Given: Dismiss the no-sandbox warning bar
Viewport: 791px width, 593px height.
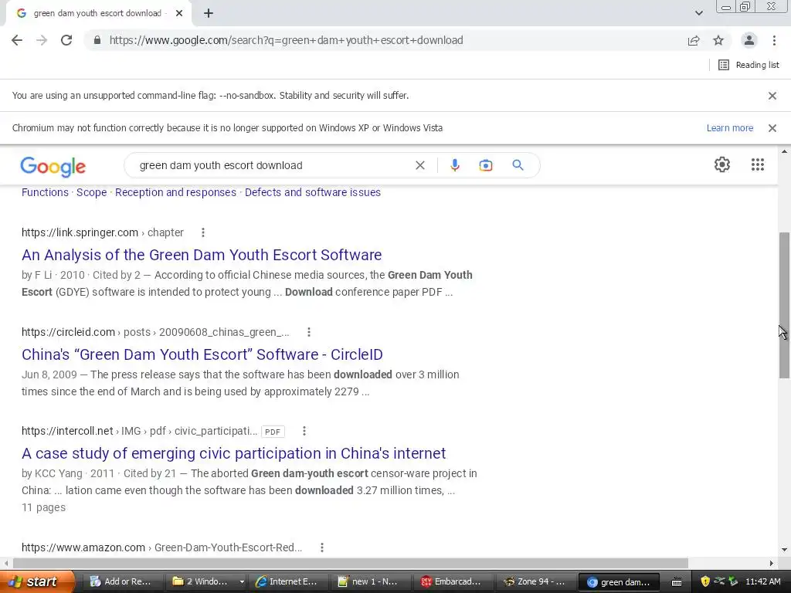Looking at the screenshot, I should pos(772,95).
